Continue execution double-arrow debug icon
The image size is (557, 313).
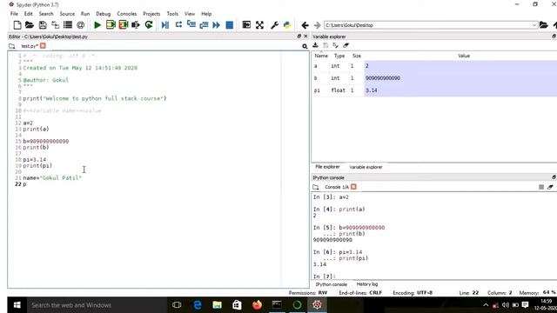coord(217,25)
